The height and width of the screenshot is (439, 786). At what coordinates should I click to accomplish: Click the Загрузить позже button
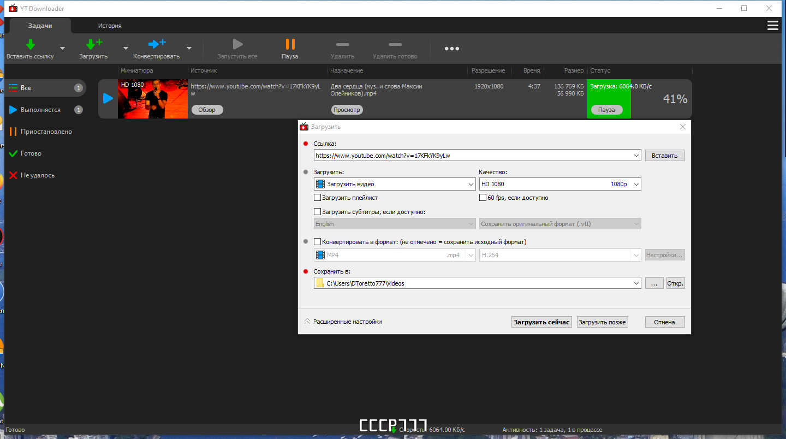click(603, 322)
